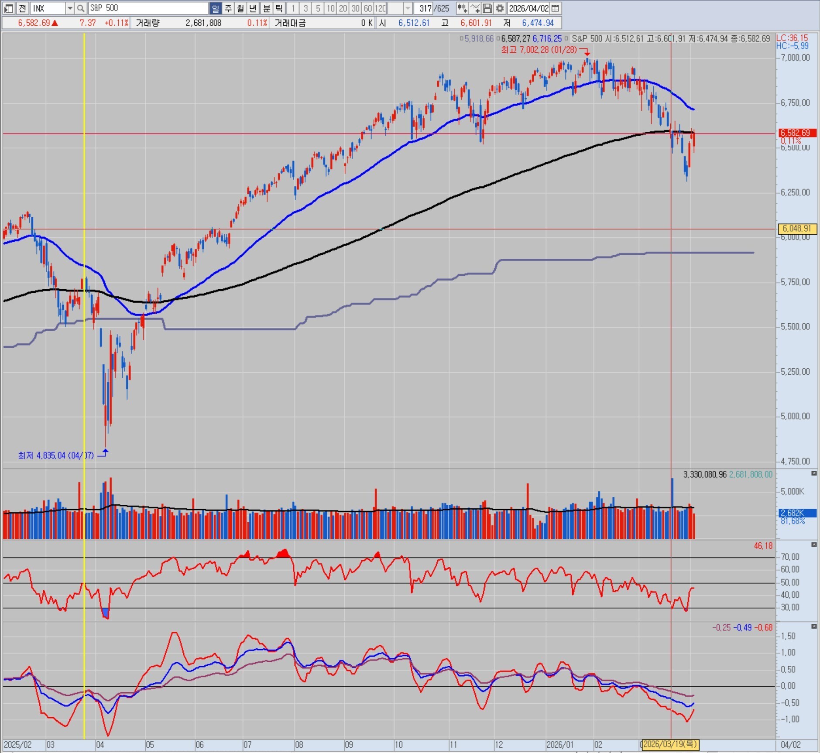Click the 거래대금 trading value label
This screenshot has width=820, height=753.
290,23
